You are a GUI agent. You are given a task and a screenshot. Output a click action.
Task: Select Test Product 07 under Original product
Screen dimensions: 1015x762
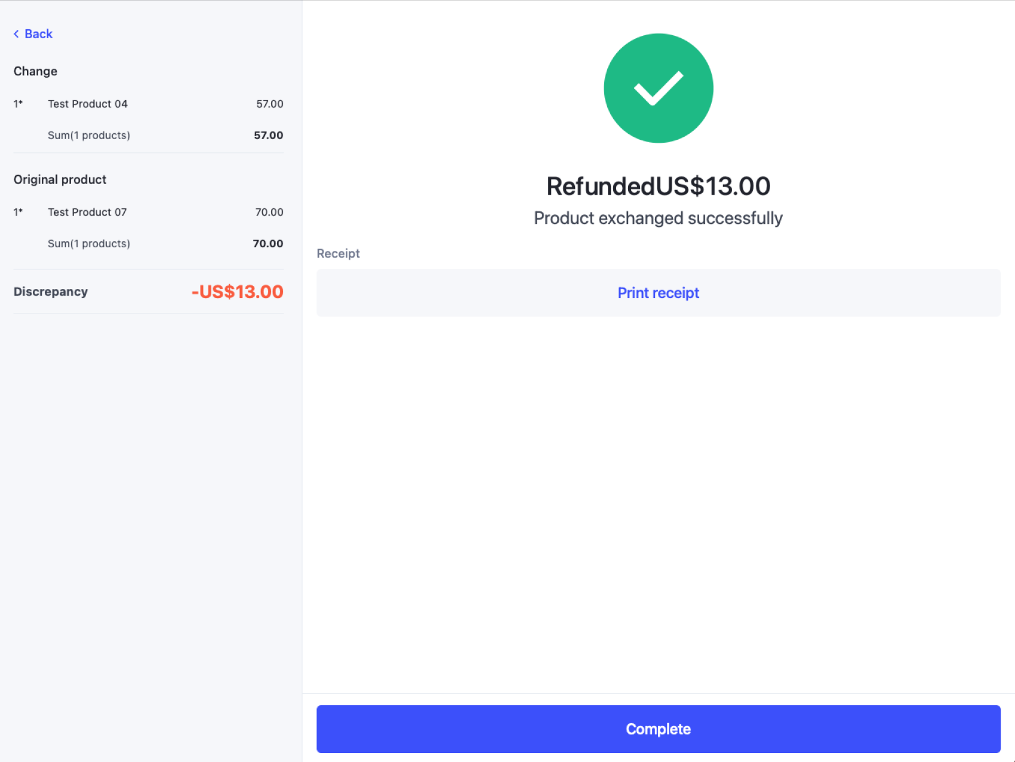tap(87, 212)
